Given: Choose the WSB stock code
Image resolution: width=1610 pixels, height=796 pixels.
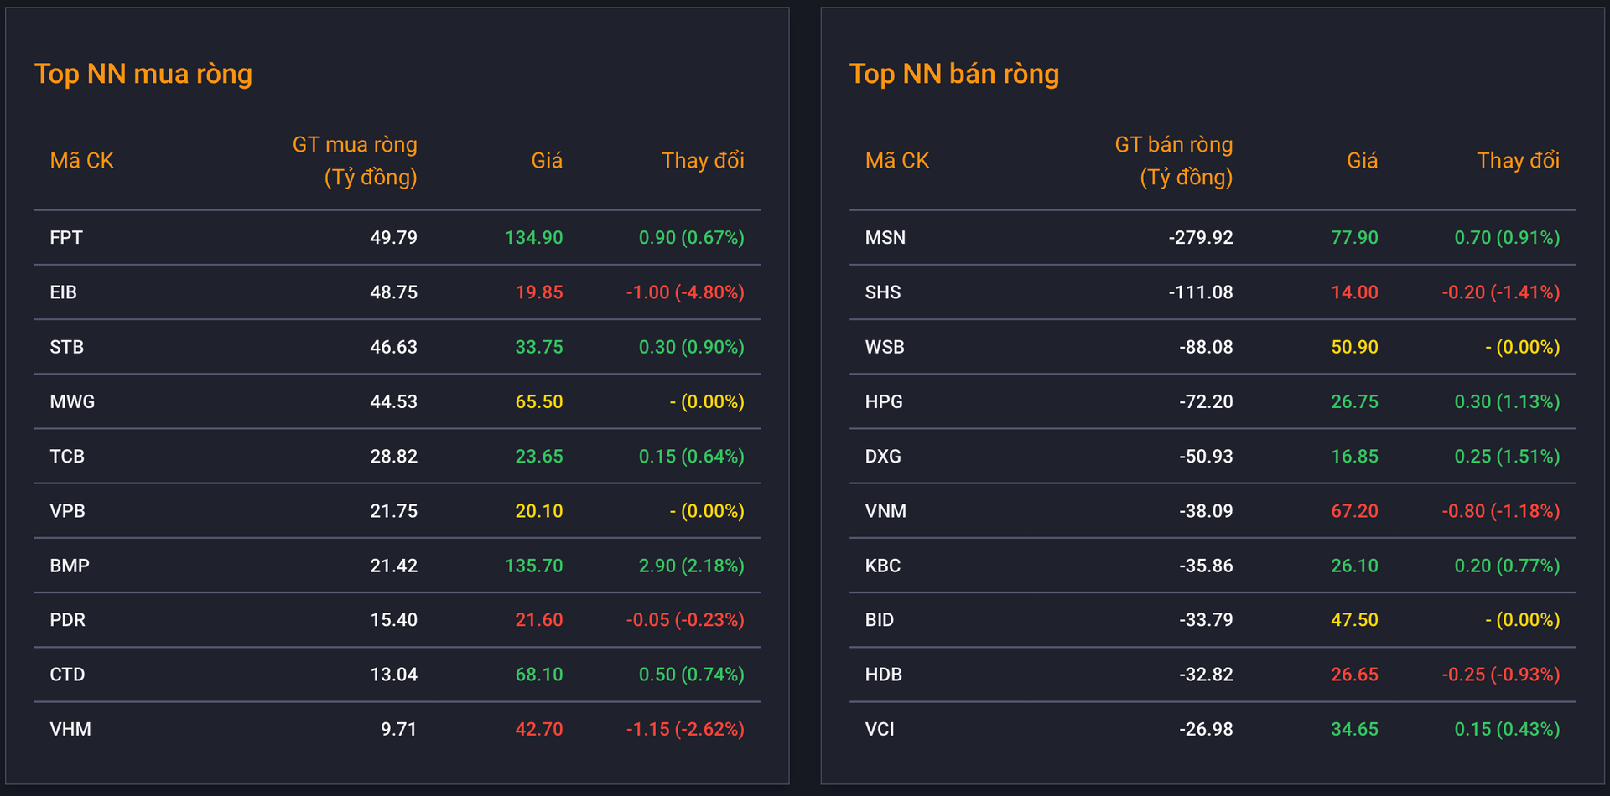Looking at the screenshot, I should pyautogui.click(x=885, y=347).
